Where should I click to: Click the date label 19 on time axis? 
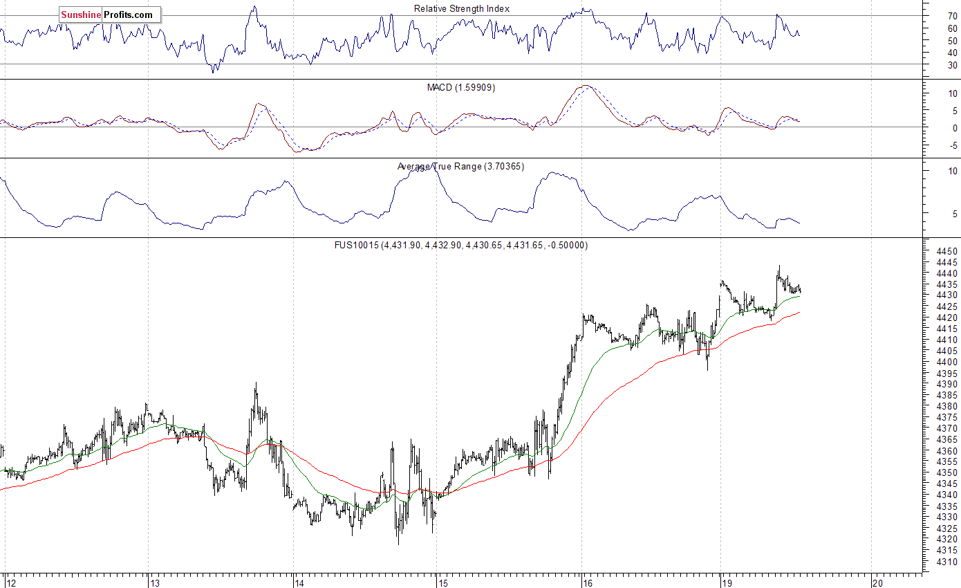pos(727,583)
